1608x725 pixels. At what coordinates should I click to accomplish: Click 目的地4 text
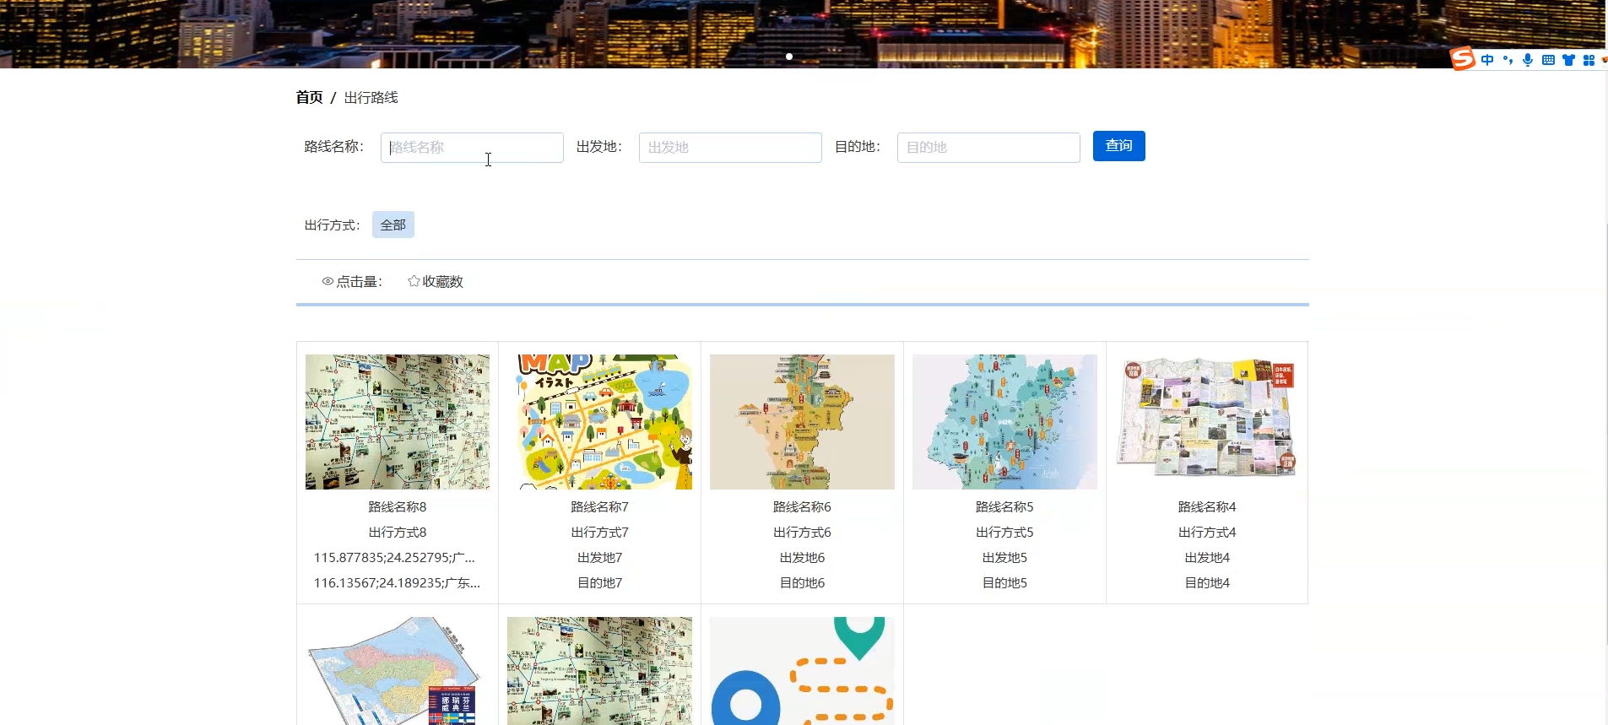coord(1207,583)
